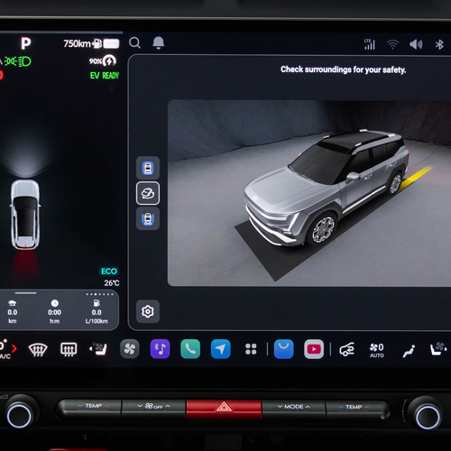Tap the left illuminated rotary knob
This screenshot has width=451, height=451.
point(20,416)
